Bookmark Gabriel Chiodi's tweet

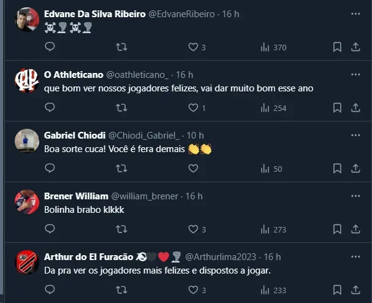[x=337, y=169]
